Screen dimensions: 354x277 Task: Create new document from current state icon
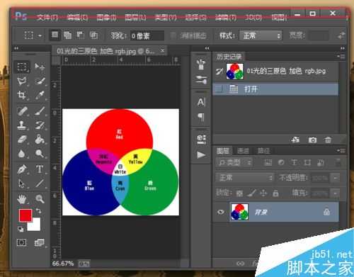[295, 140]
